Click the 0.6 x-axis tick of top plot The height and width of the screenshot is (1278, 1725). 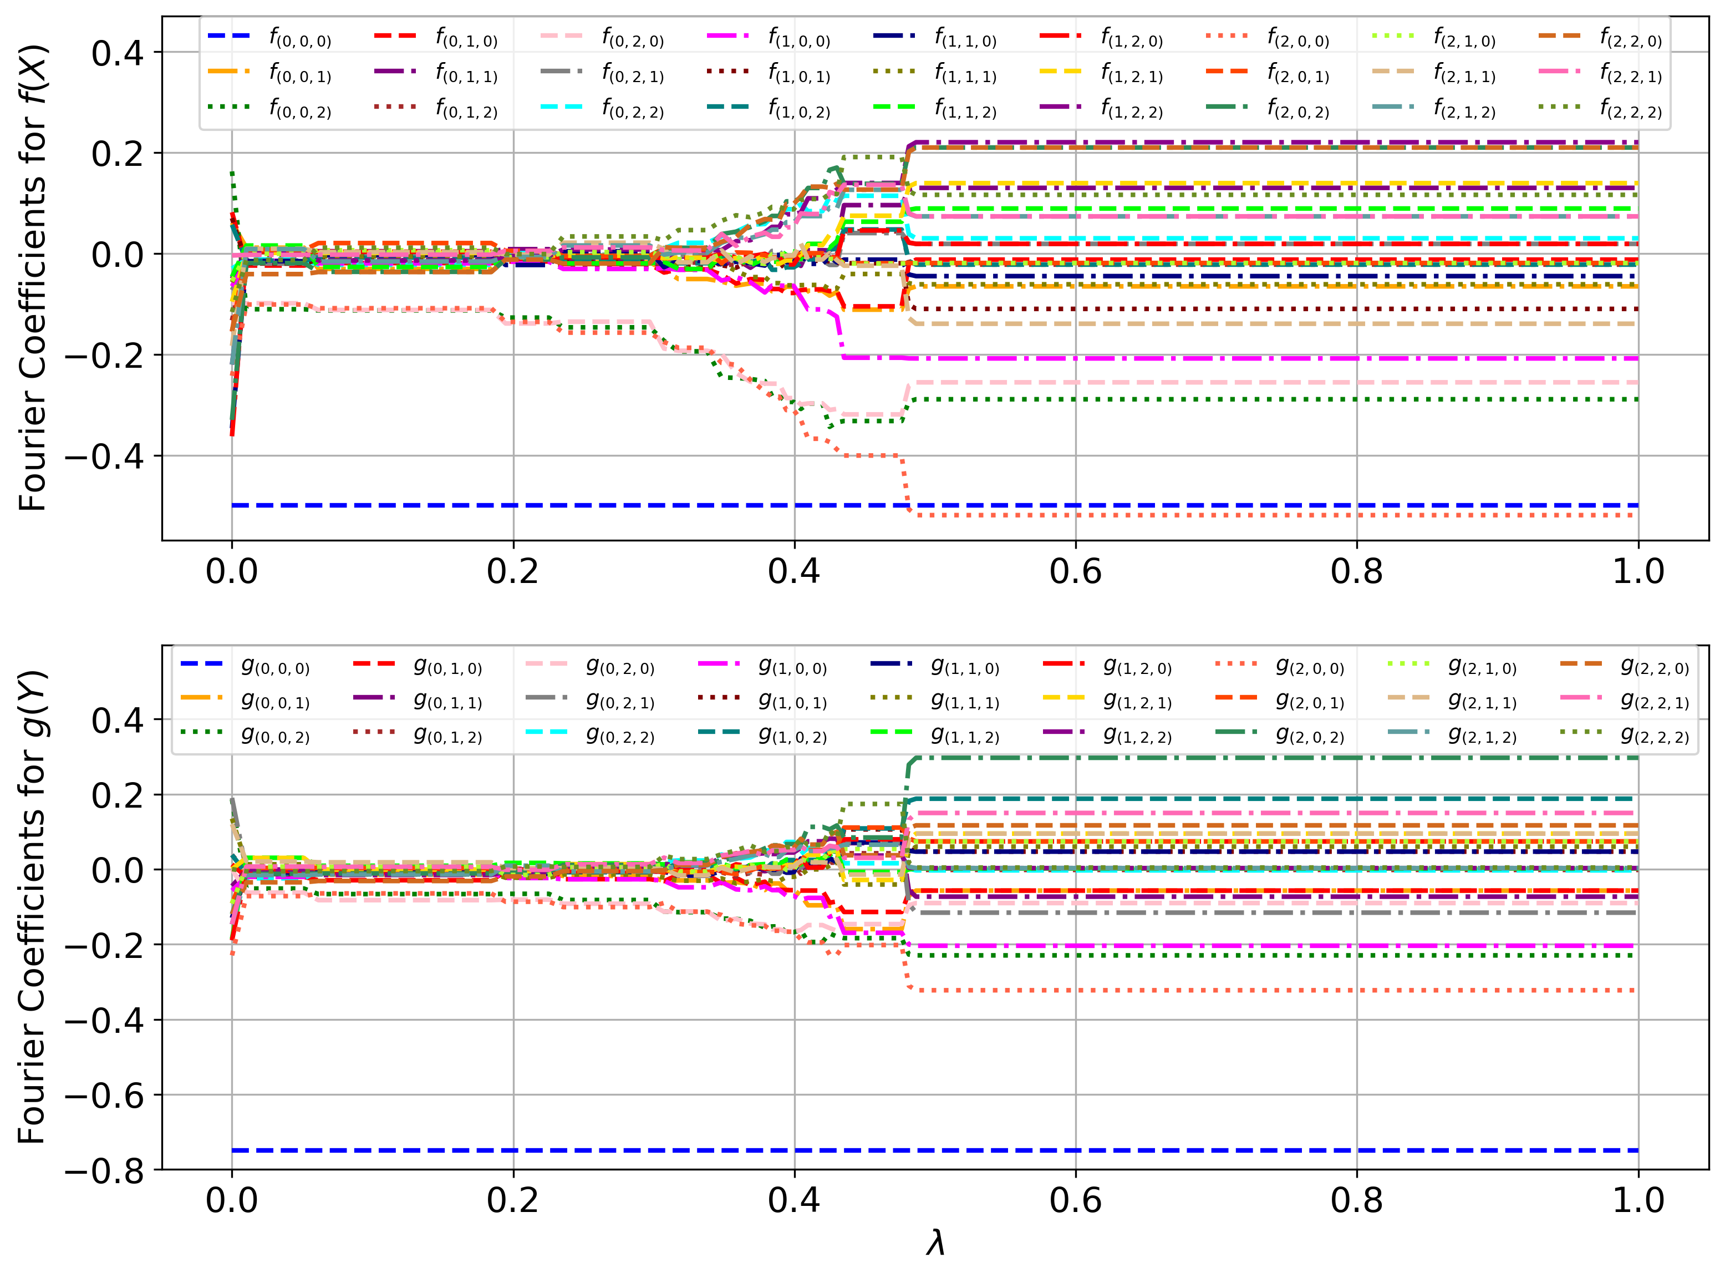[1075, 572]
